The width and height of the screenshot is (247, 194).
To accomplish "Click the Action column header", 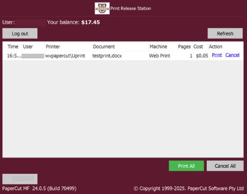I will pyautogui.click(x=215, y=47).
